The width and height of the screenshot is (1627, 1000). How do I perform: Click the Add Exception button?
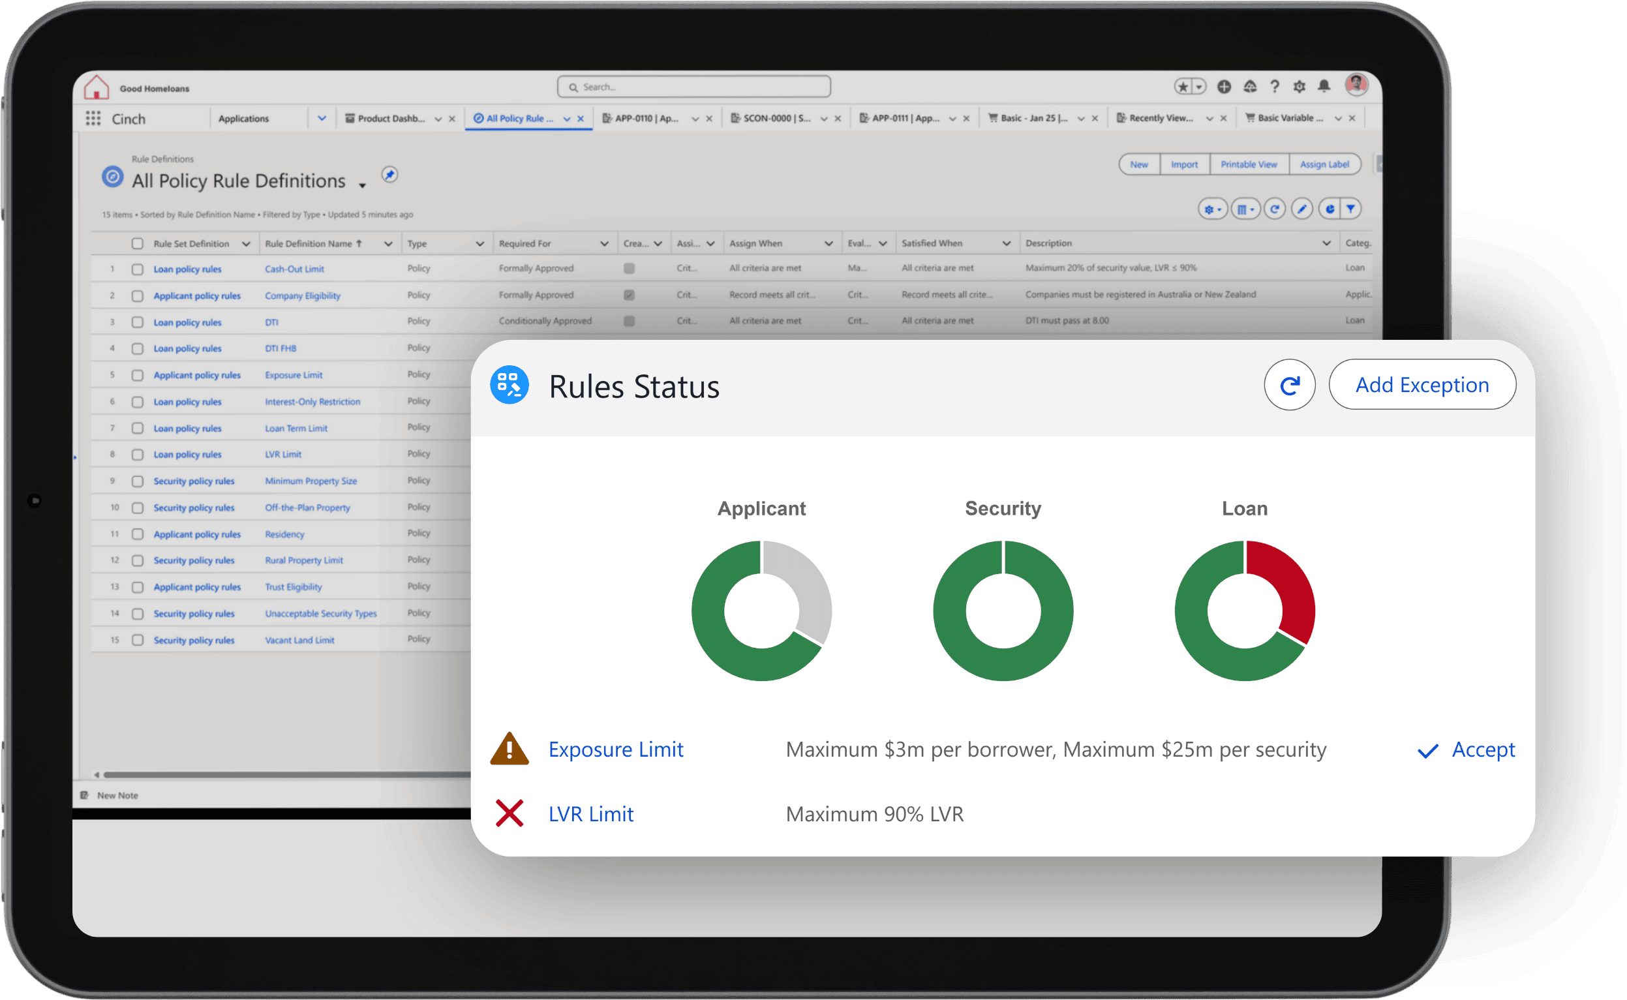coord(1422,385)
